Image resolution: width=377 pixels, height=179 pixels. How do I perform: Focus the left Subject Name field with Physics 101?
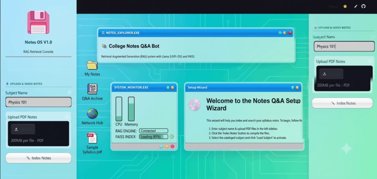point(38,102)
